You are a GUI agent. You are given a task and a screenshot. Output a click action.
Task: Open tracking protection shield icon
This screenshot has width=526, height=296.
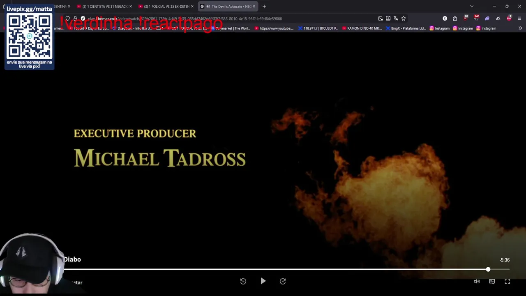68,18
